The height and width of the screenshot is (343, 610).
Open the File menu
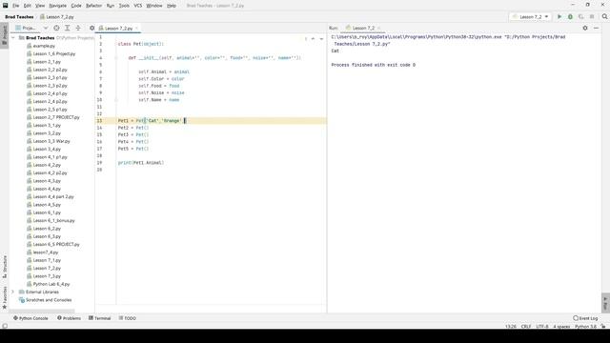click(x=15, y=6)
